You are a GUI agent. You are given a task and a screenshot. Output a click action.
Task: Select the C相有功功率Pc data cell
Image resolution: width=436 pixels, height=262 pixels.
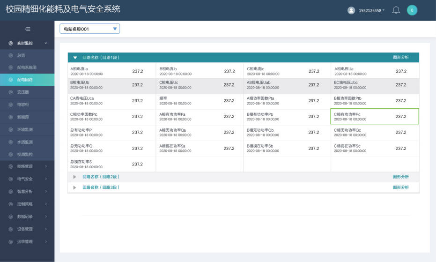pyautogui.click(x=374, y=116)
